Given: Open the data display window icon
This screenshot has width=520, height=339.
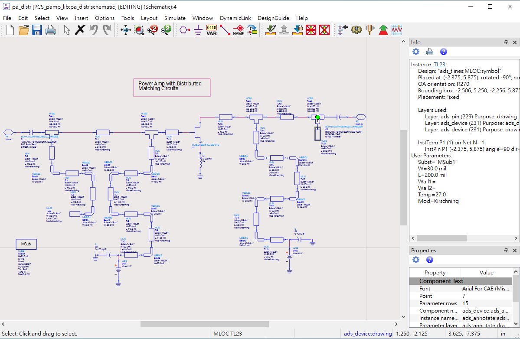Looking at the screenshot, I should coord(397,30).
